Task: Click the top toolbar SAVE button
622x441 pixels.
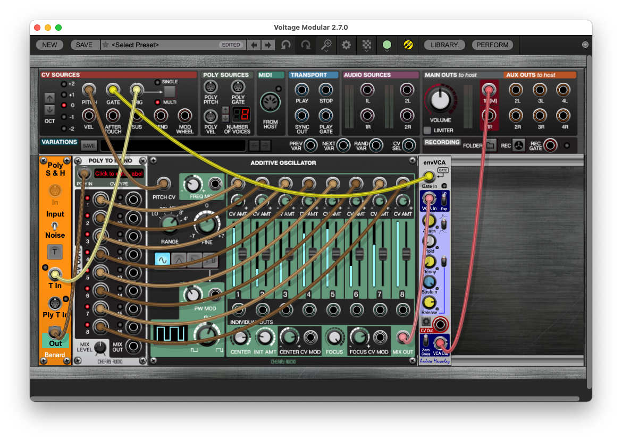Action: 84,45
